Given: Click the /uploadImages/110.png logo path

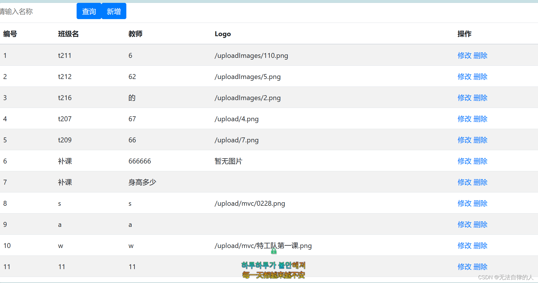Looking at the screenshot, I should (x=251, y=56).
